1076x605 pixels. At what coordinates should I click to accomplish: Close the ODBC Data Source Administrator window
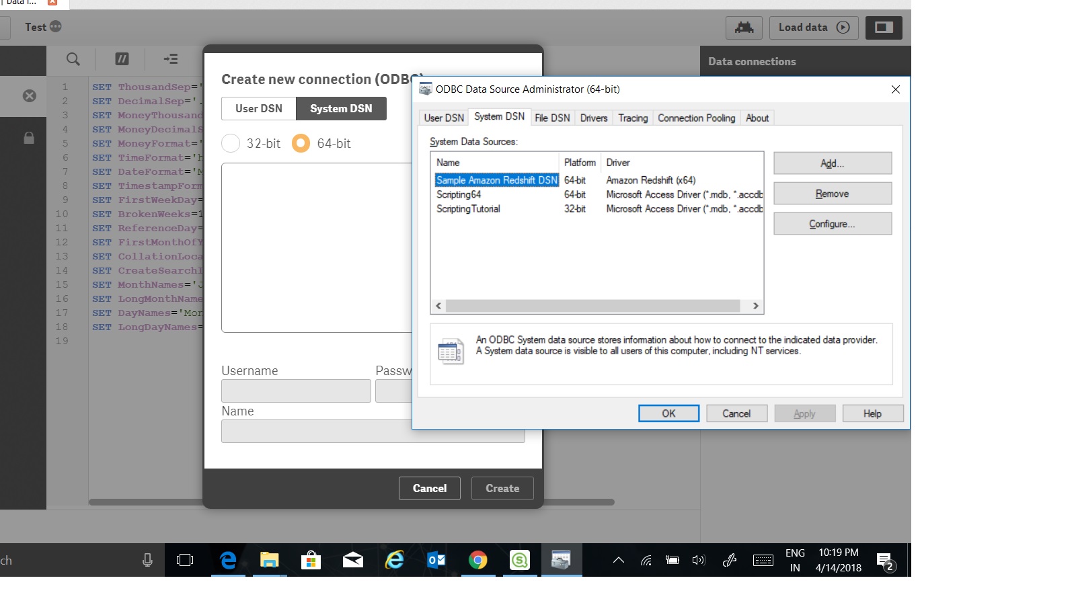tap(895, 89)
